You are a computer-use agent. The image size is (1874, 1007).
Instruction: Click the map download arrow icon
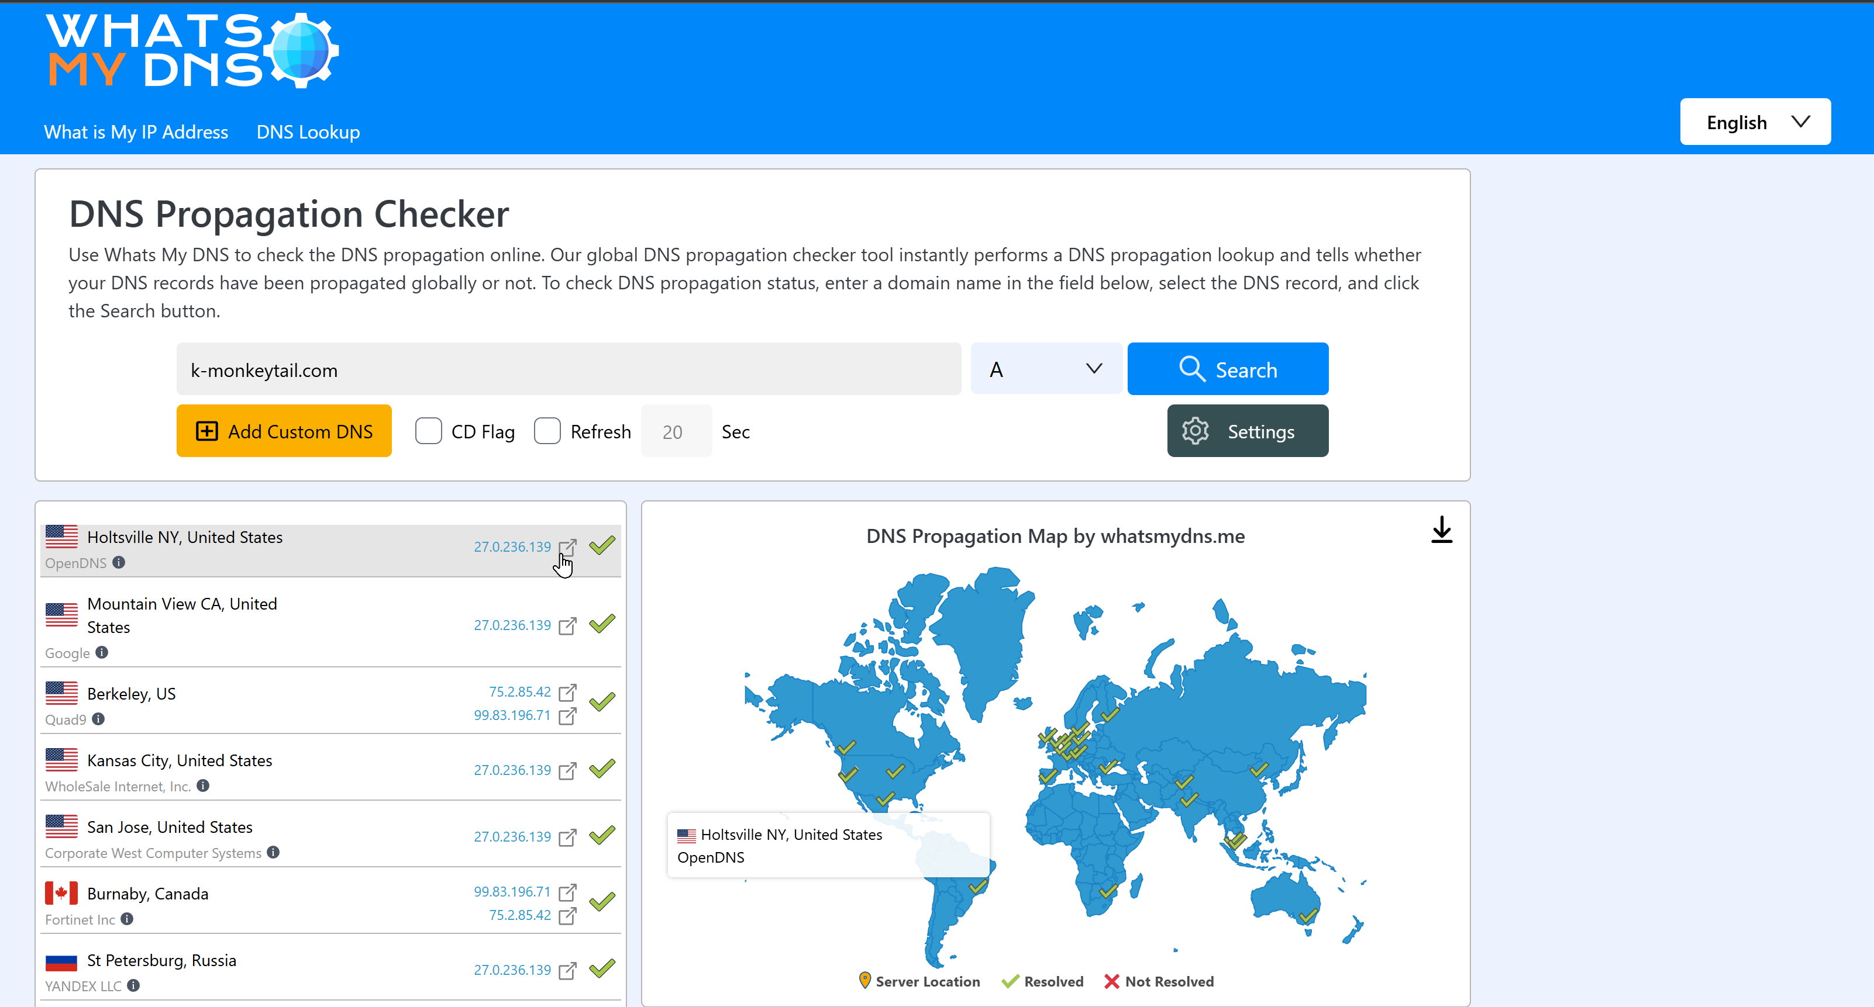pyautogui.click(x=1441, y=530)
